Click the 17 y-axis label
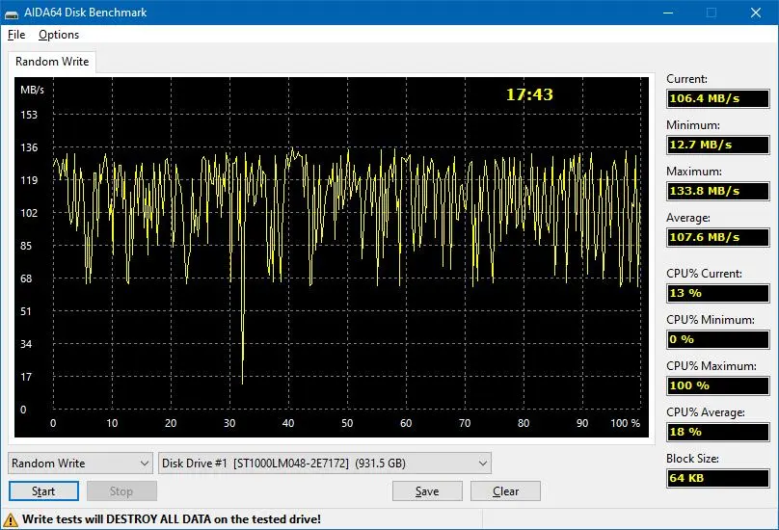The height and width of the screenshot is (530, 779). (26, 377)
